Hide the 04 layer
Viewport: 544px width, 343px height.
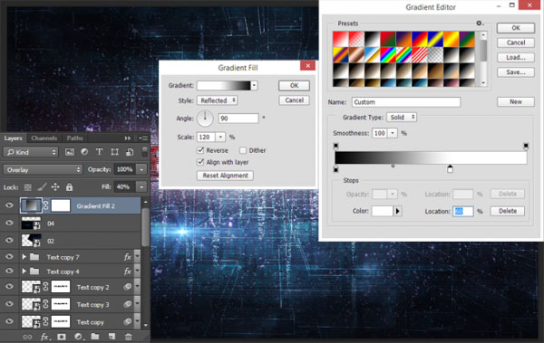pyautogui.click(x=9, y=223)
